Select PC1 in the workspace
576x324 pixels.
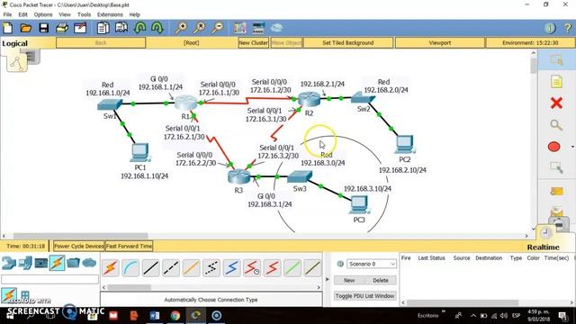[x=140, y=152]
